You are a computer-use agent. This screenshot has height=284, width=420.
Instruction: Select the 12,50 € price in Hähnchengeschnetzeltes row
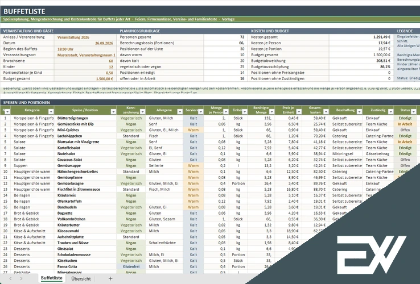point(288,172)
